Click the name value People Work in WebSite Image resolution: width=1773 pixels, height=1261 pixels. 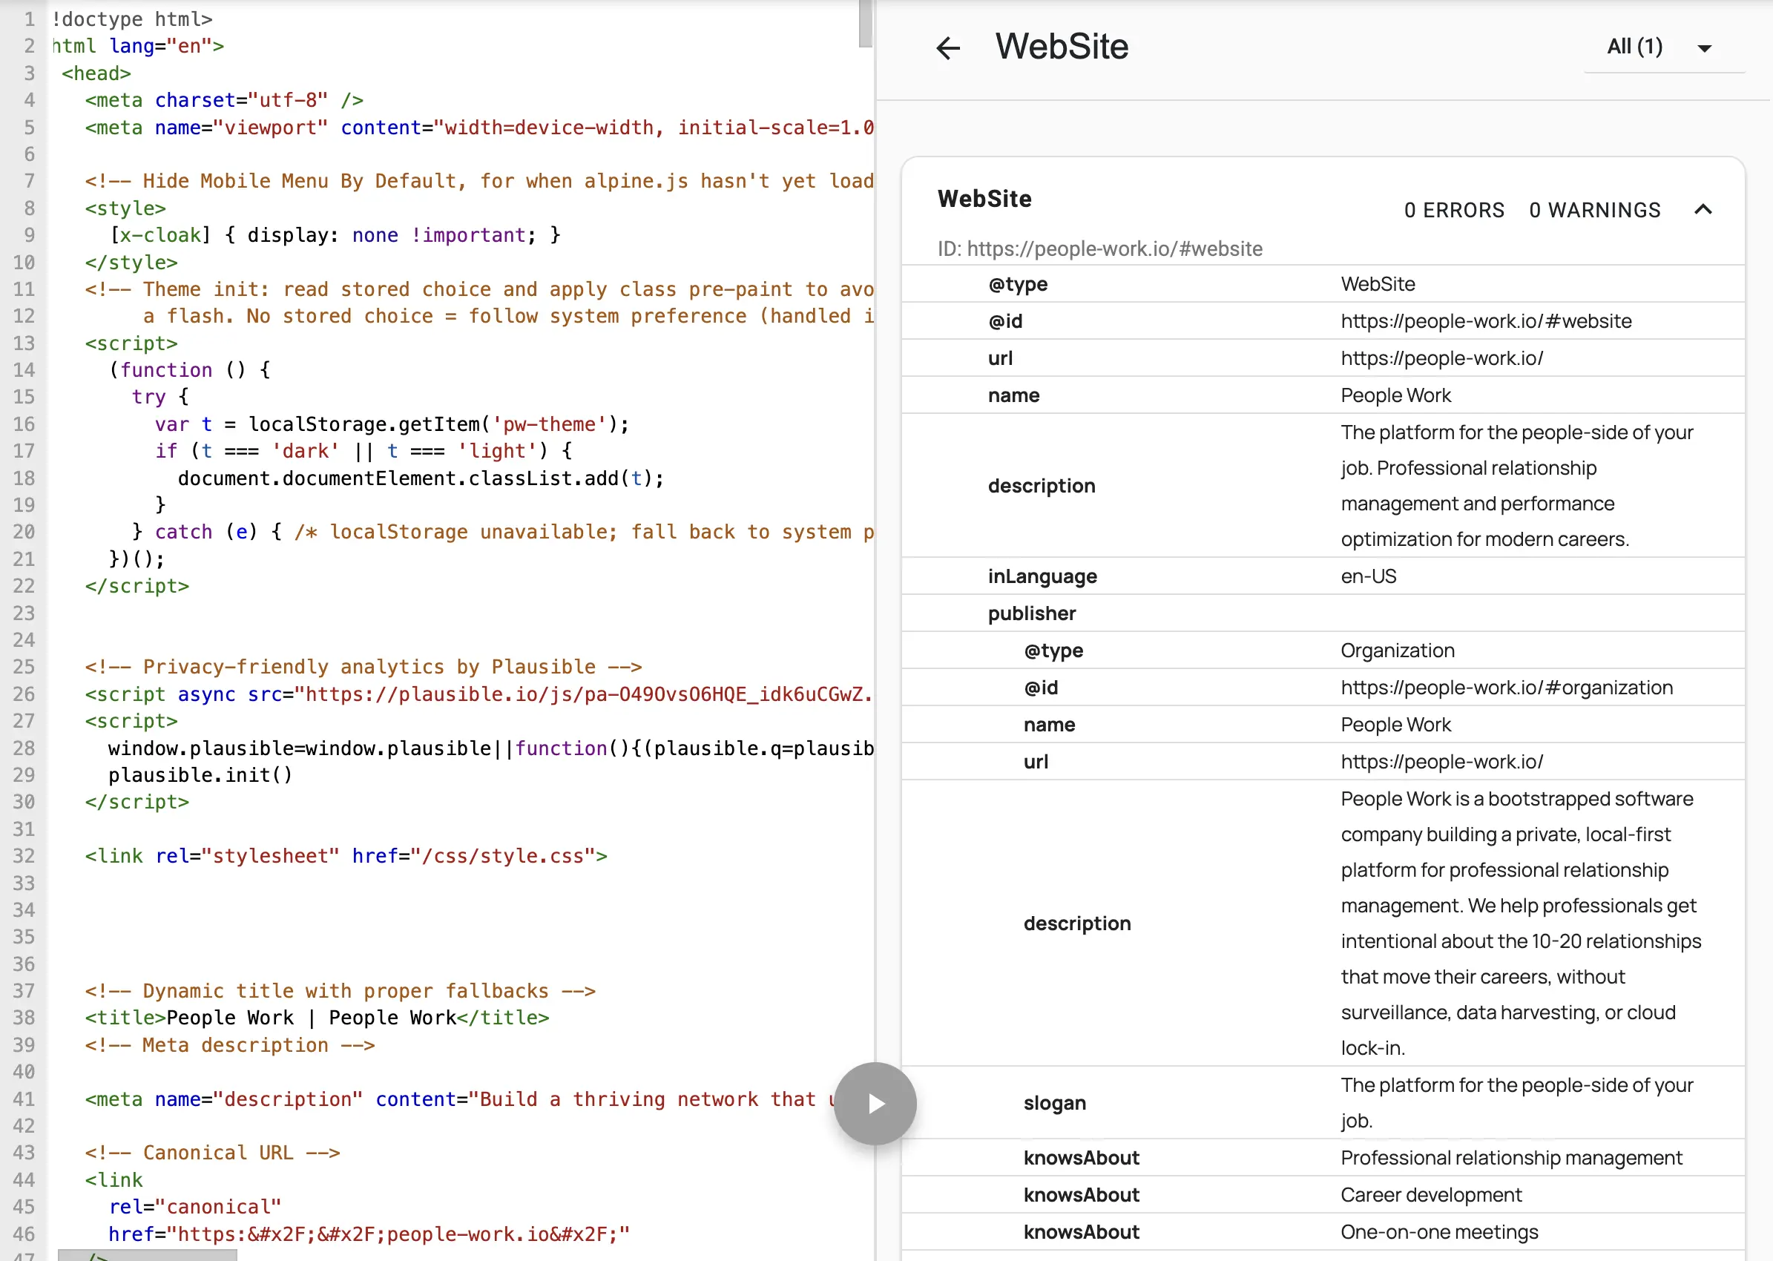pos(1395,395)
